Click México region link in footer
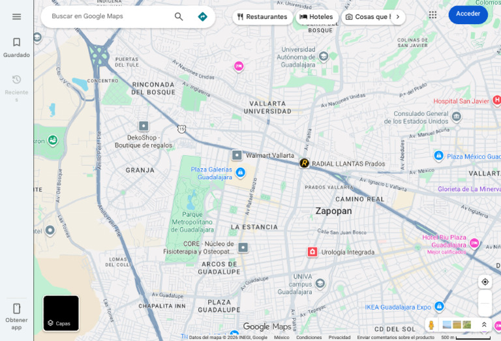The image size is (501, 341). tap(282, 338)
